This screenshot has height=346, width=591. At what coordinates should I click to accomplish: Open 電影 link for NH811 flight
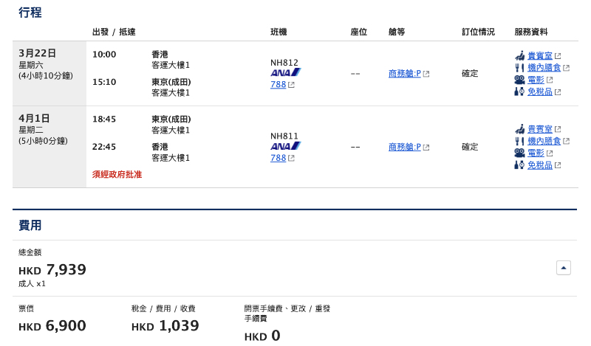(536, 153)
